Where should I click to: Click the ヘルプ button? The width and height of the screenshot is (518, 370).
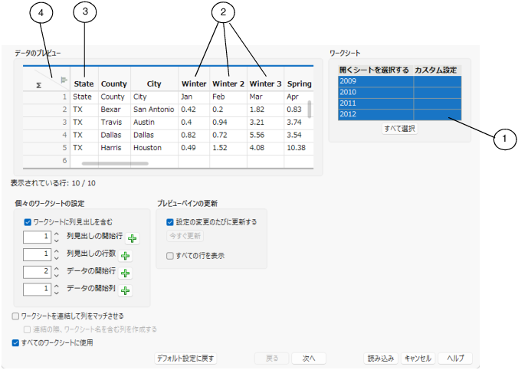pos(455,359)
